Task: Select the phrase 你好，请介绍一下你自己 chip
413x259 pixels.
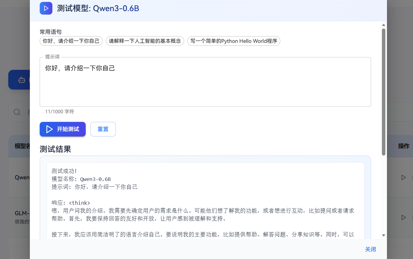Action: [71, 41]
